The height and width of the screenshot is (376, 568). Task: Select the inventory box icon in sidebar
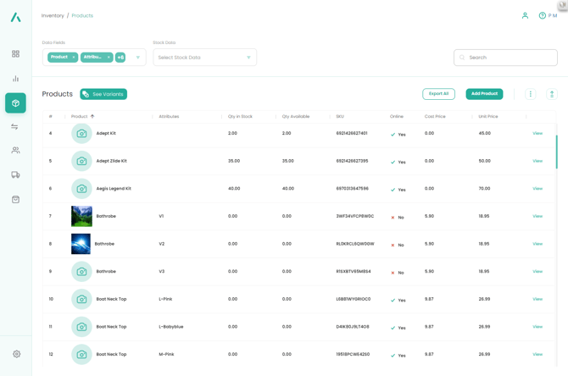[15, 103]
